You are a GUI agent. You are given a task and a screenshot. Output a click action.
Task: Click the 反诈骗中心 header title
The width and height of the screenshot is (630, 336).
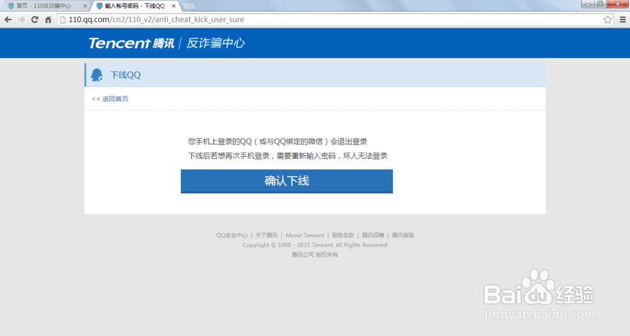click(x=215, y=43)
